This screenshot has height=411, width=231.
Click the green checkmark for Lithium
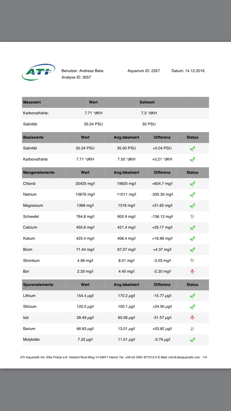(192, 296)
